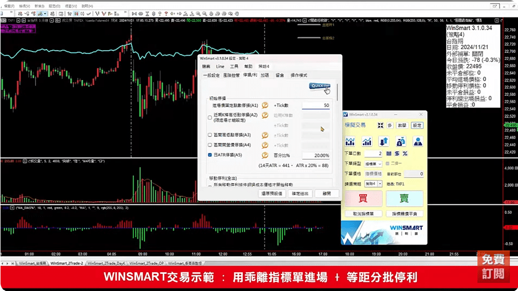This screenshot has width=518, height=291.
Task: Click the green 賣 sell button
Action: coord(404,198)
